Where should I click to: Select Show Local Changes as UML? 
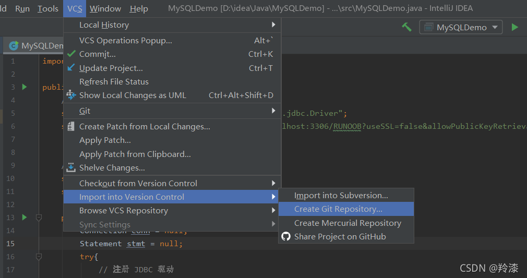(x=172, y=95)
